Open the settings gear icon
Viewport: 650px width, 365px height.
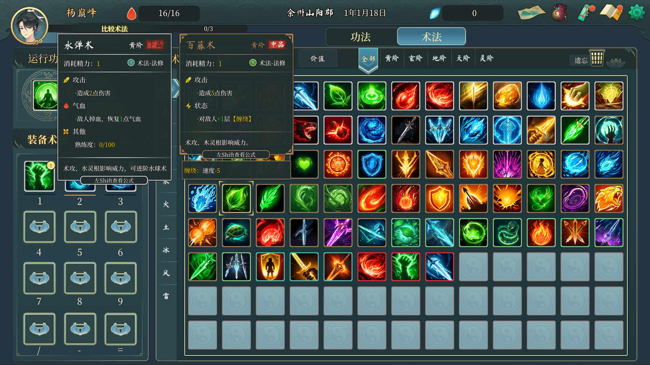[x=636, y=13]
